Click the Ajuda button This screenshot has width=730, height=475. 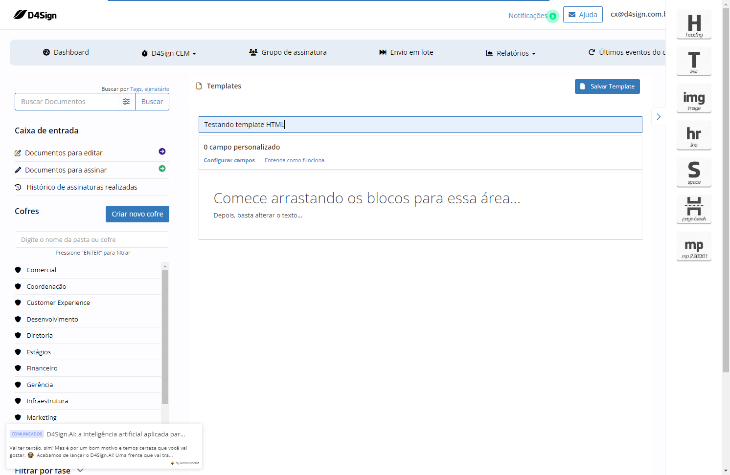583,15
